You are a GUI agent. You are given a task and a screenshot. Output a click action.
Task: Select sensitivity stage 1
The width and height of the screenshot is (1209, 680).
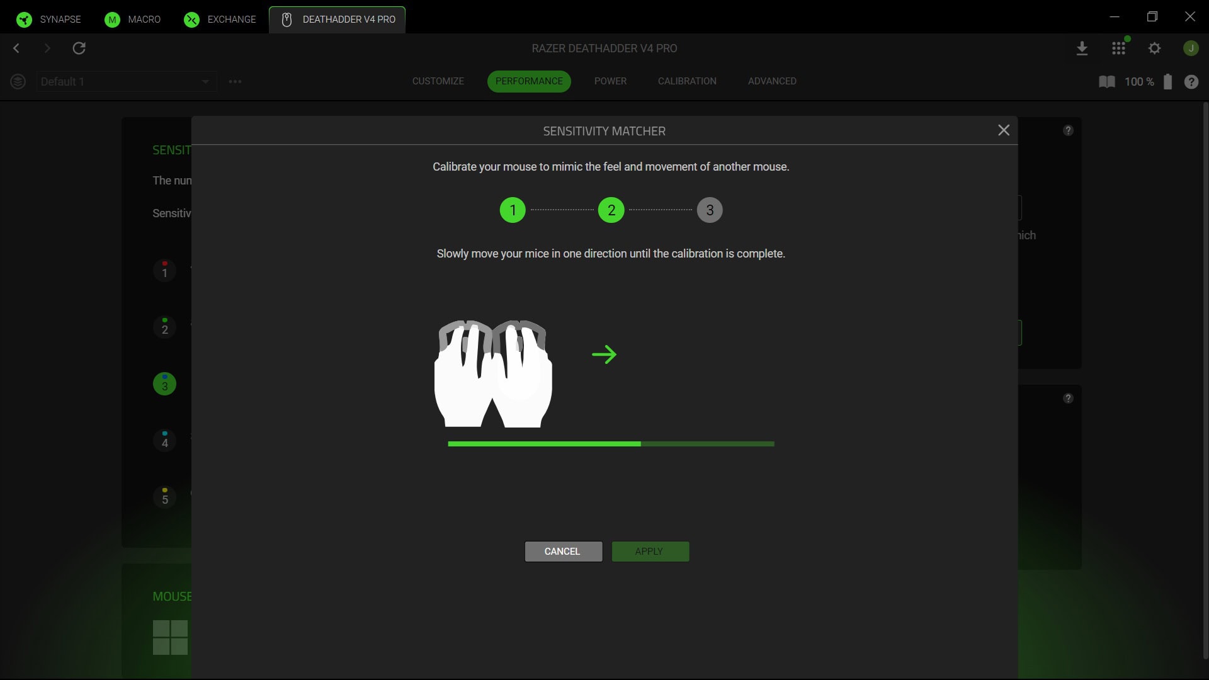164,271
